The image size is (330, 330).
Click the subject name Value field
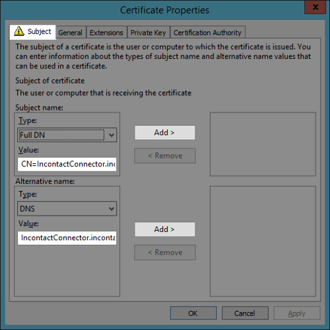point(67,164)
